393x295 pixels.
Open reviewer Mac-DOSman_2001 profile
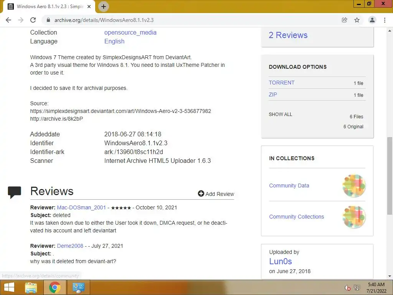81,207
